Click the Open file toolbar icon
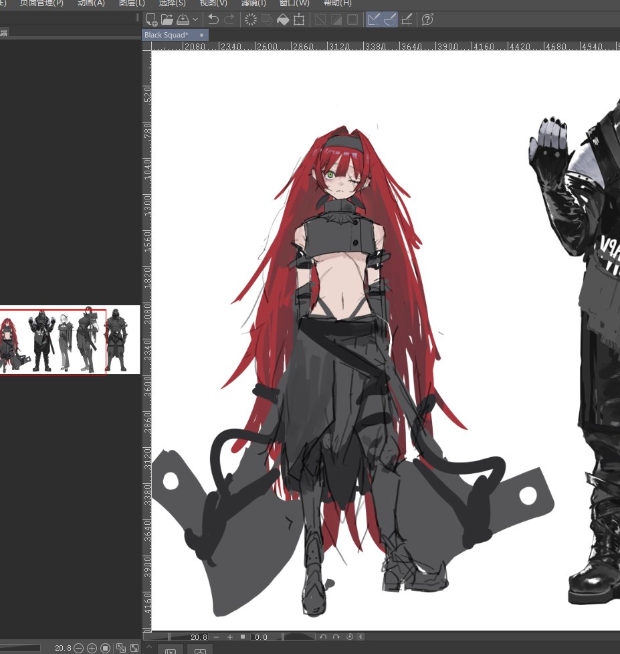Screen dimensions: 620x654 (169, 20)
